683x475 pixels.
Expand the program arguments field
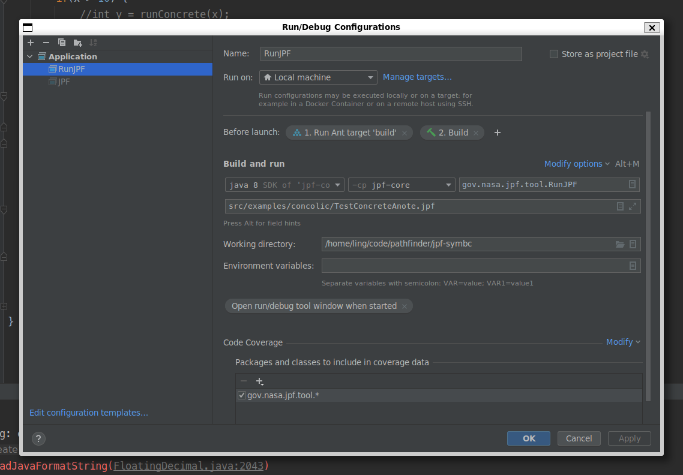[x=633, y=206]
